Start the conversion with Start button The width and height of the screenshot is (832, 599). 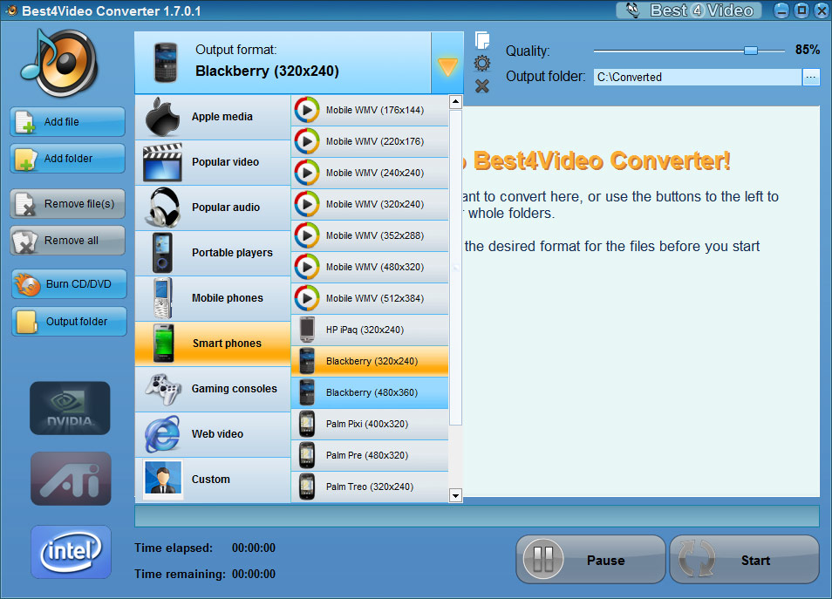click(745, 560)
